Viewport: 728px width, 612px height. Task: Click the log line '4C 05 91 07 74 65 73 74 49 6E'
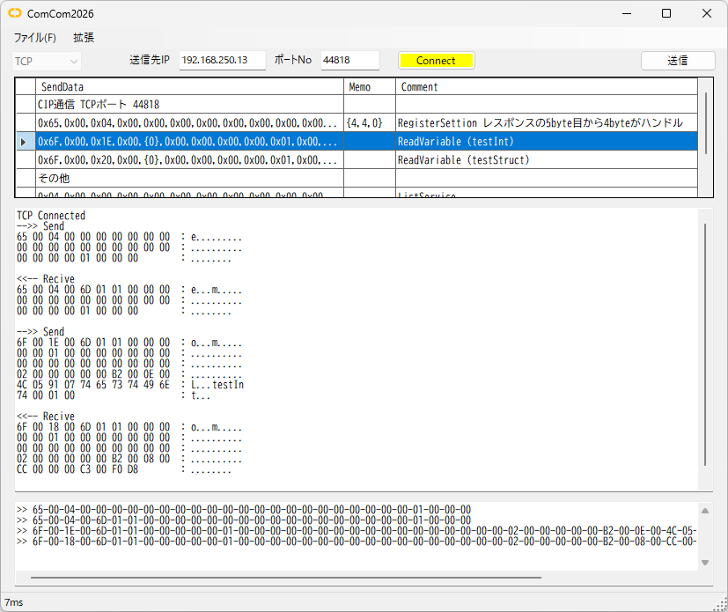pyautogui.click(x=130, y=385)
